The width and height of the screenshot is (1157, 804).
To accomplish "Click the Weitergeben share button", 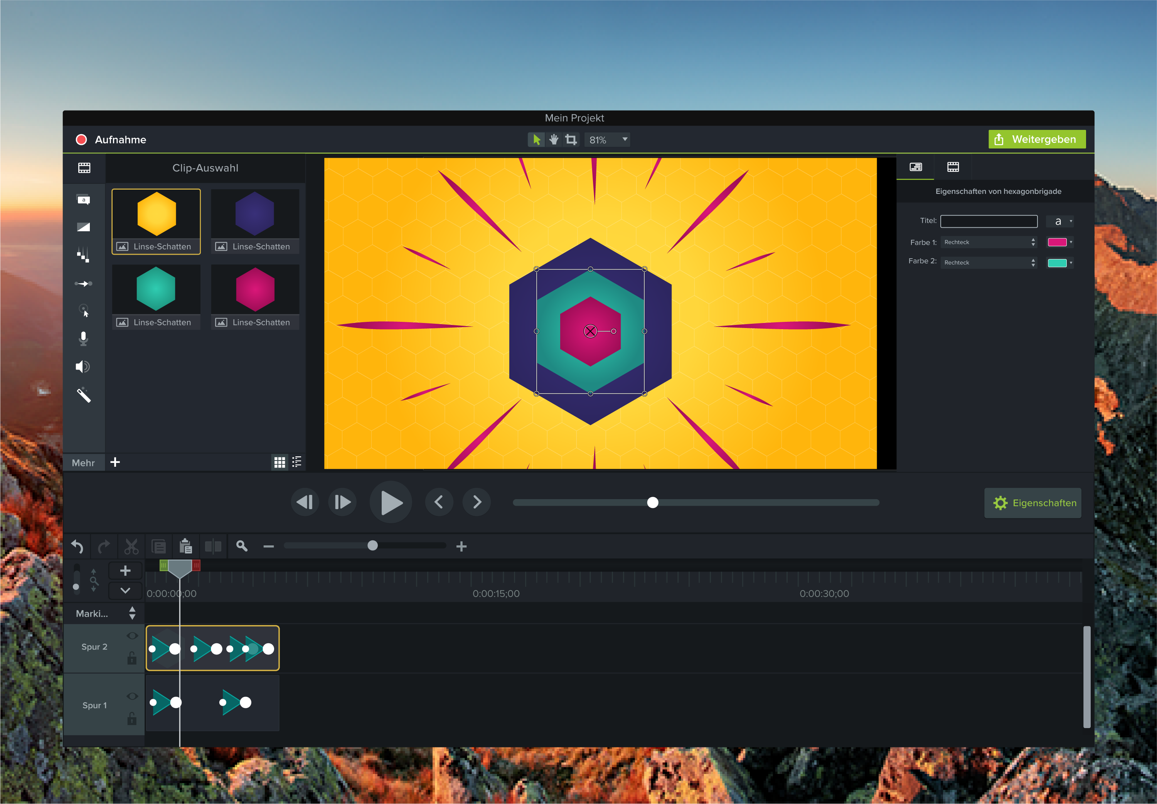I will [x=1037, y=140].
